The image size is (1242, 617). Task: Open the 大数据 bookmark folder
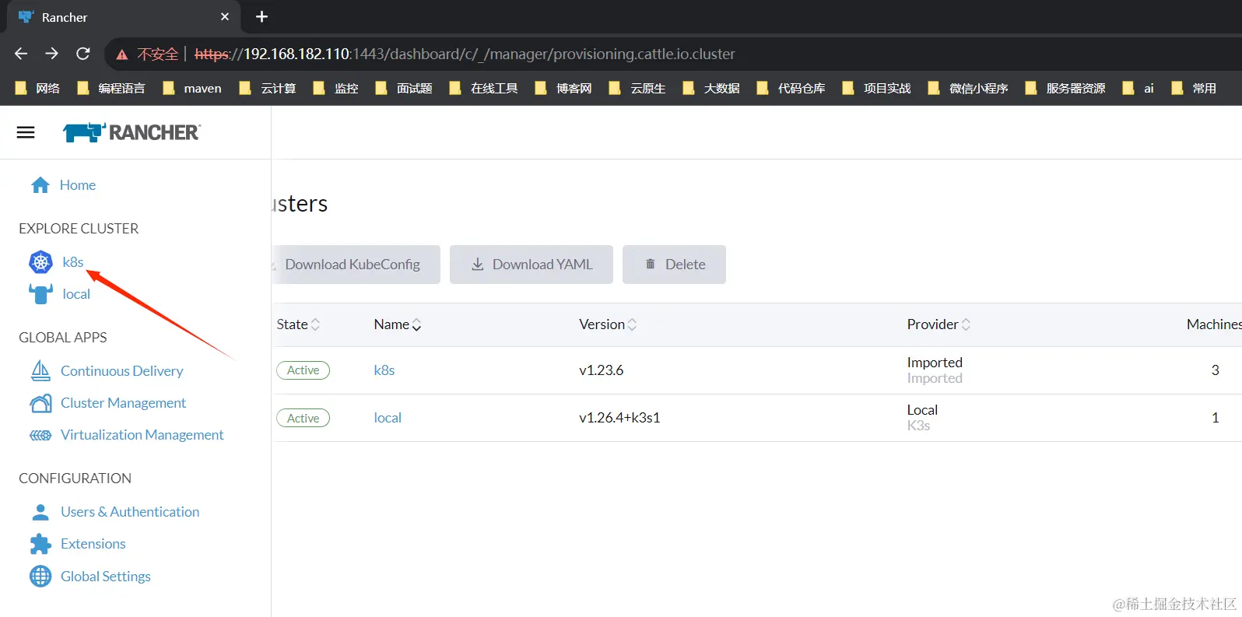711,88
